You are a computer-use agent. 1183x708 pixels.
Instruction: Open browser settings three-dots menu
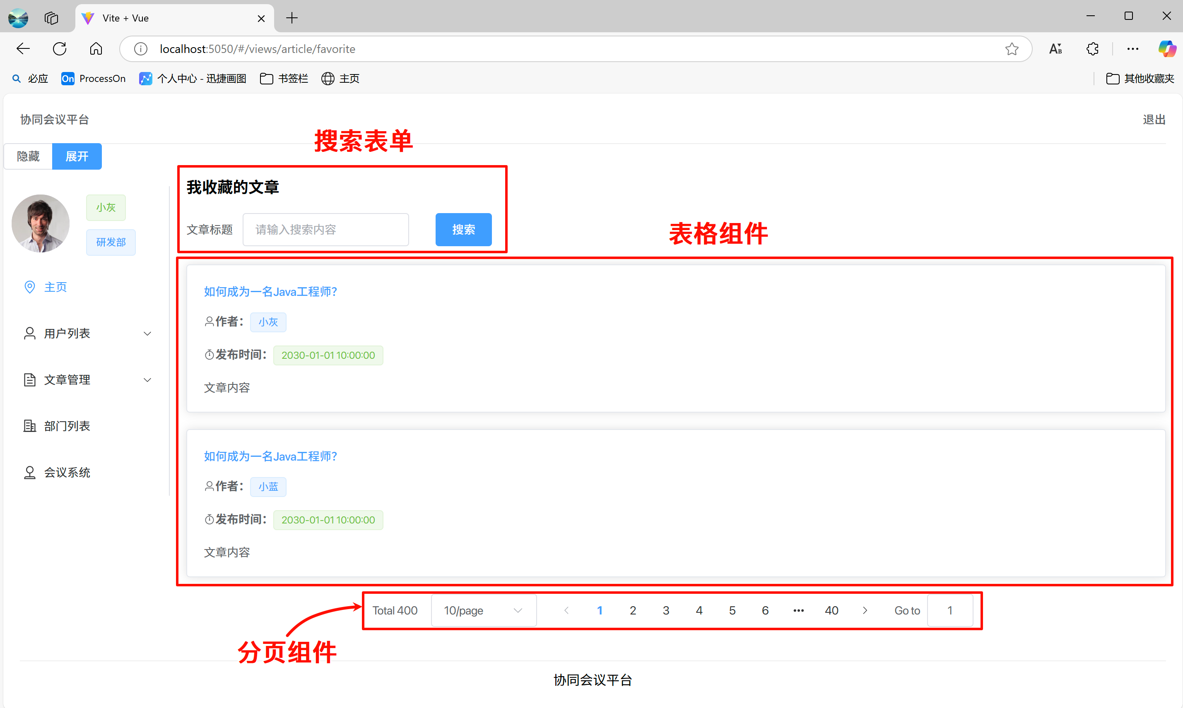[1132, 49]
